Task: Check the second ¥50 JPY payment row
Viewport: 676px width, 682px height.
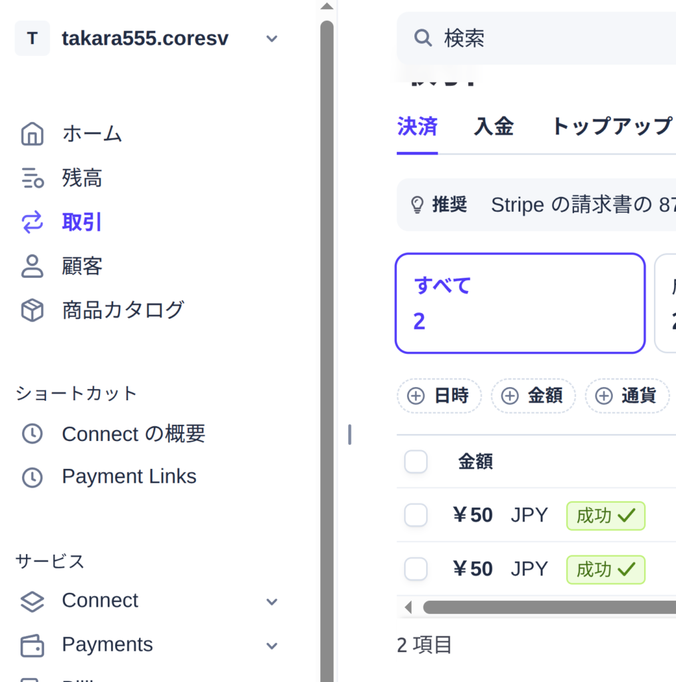Action: pyautogui.click(x=416, y=569)
